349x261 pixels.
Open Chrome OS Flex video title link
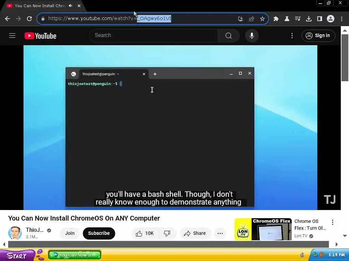(310, 225)
